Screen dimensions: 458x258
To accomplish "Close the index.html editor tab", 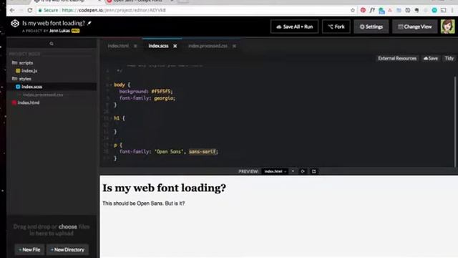I will coord(135,46).
